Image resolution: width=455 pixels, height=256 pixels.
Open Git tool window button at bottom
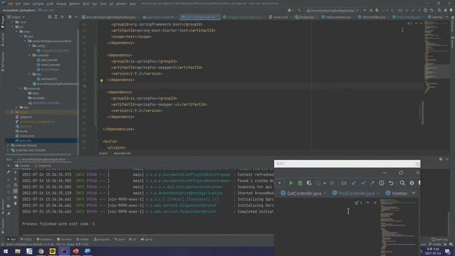[x=133, y=240]
